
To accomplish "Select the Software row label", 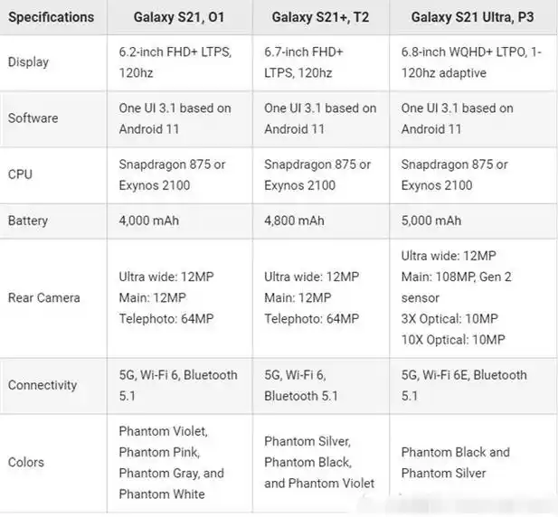I will [33, 118].
